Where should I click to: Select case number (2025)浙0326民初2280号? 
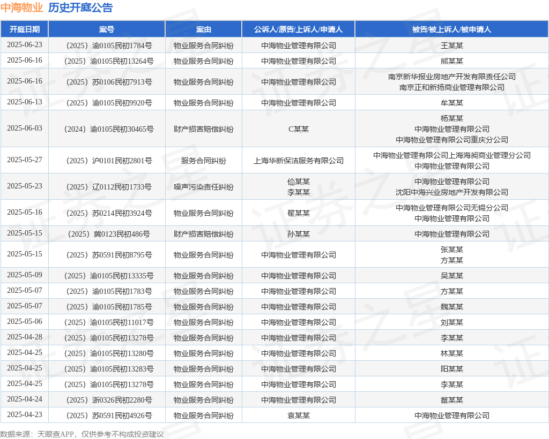coord(109,400)
